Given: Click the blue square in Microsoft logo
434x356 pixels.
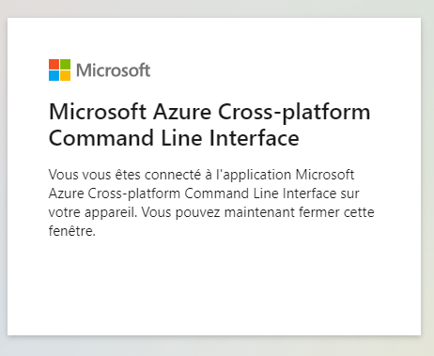Looking at the screenshot, I should point(54,75).
